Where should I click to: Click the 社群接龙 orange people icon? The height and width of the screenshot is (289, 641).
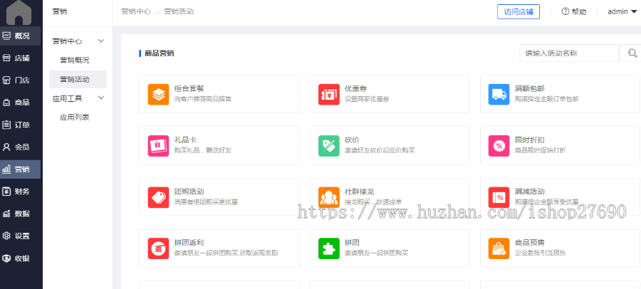(328, 197)
